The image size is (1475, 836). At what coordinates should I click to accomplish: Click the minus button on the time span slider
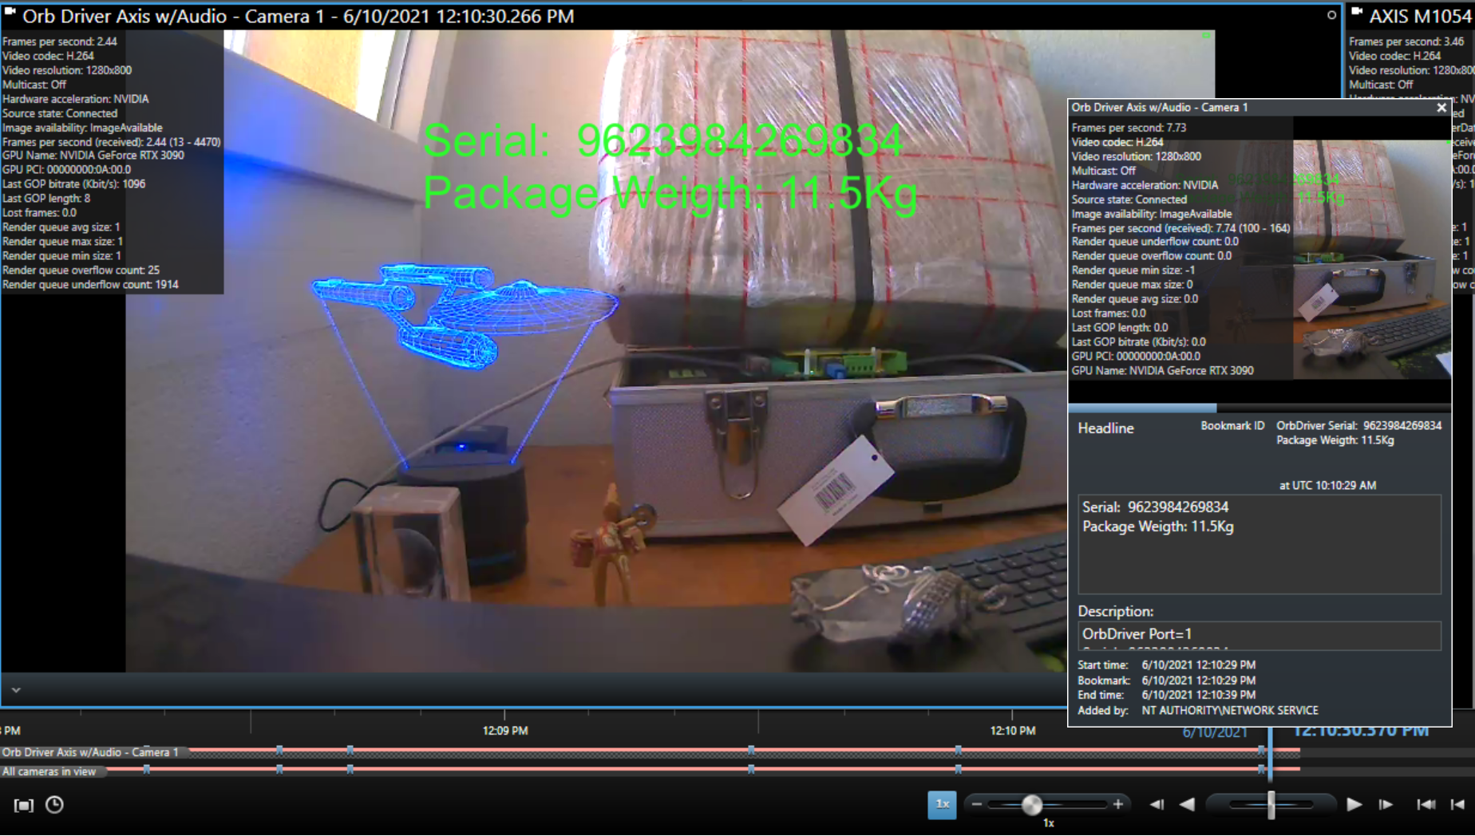pyautogui.click(x=977, y=804)
